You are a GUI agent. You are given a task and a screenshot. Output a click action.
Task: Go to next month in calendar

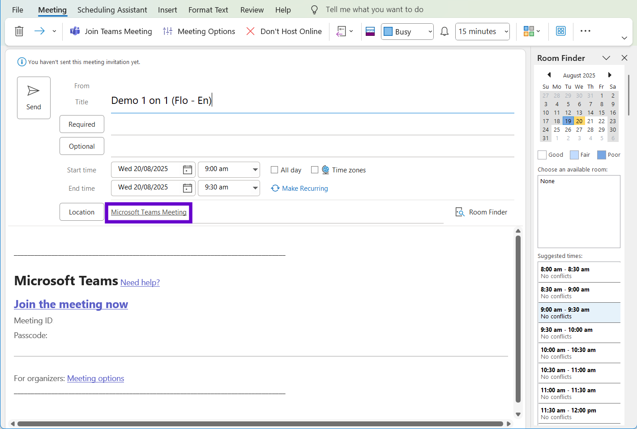(x=610, y=75)
